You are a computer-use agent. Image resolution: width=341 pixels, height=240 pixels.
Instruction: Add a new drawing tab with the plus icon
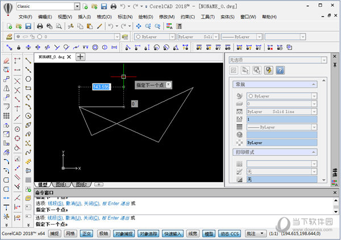(x=80, y=57)
